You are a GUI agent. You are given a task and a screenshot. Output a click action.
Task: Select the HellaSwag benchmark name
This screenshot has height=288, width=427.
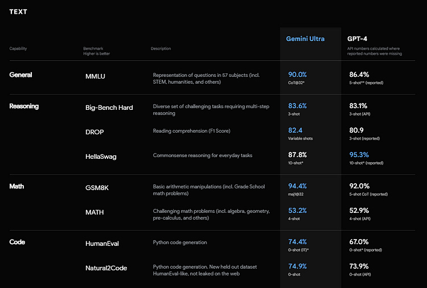[101, 157]
